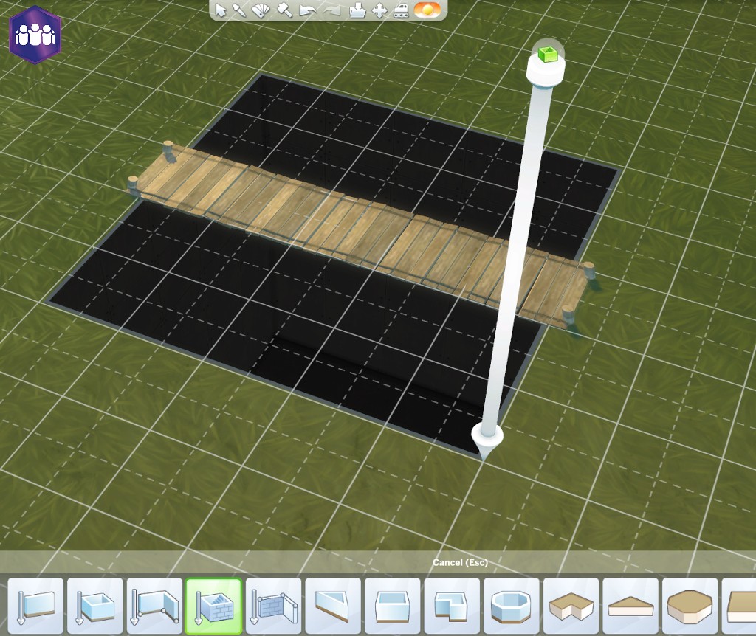
Task: Select the octagonal room shape
Action: tap(512, 606)
